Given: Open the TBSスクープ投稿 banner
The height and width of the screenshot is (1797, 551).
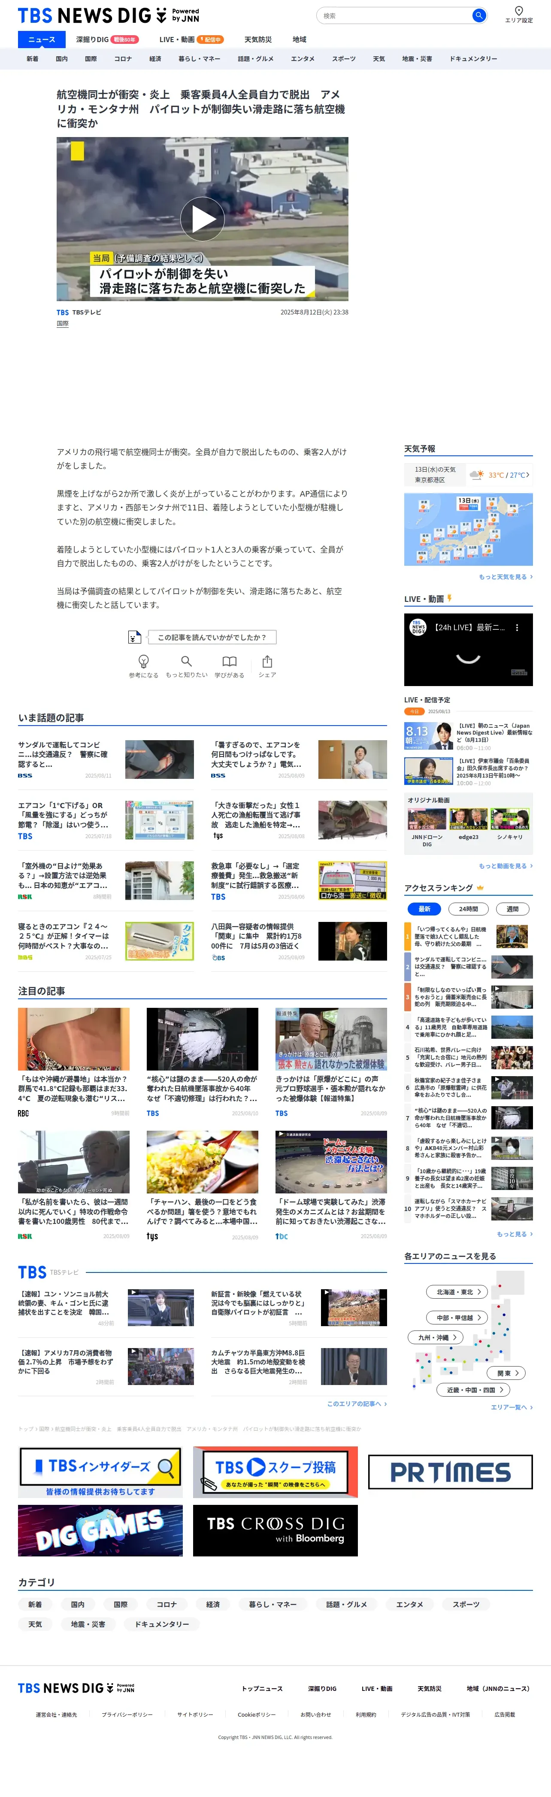Looking at the screenshot, I should (275, 1472).
